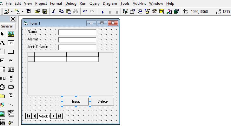This screenshot has width=231, height=126.
Task: Expand the Add Project dropdown arrow
Action: [12, 11]
